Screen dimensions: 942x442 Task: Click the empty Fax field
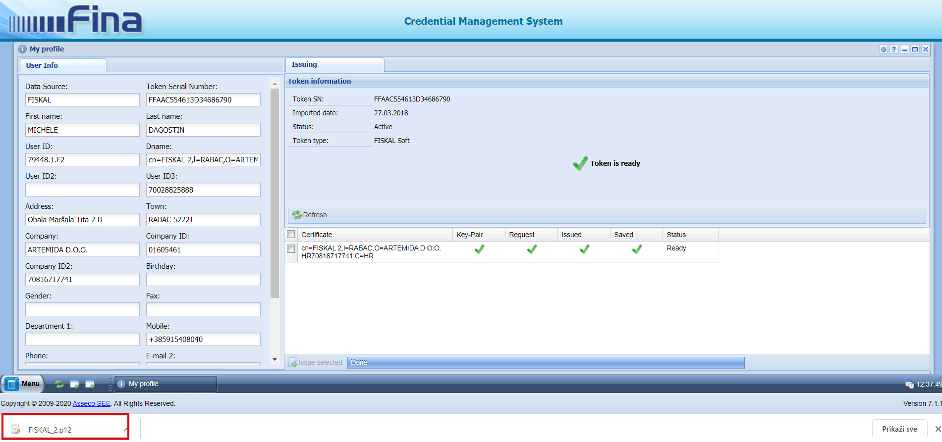coord(203,309)
